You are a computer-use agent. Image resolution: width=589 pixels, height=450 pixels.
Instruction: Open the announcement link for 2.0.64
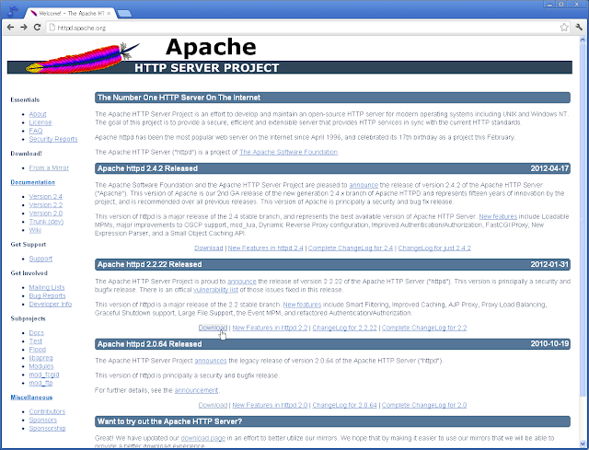pos(196,390)
